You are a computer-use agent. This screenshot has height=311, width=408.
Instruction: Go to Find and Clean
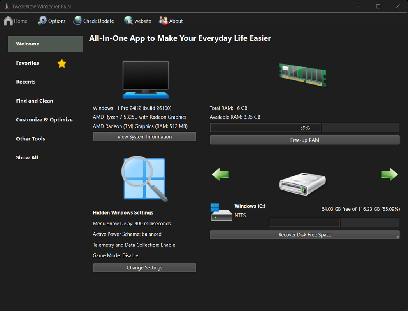35,101
